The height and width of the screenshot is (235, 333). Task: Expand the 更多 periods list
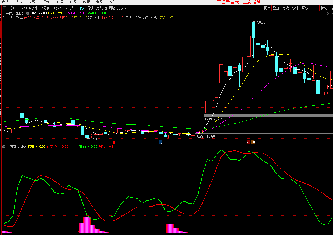(x=122, y=8)
